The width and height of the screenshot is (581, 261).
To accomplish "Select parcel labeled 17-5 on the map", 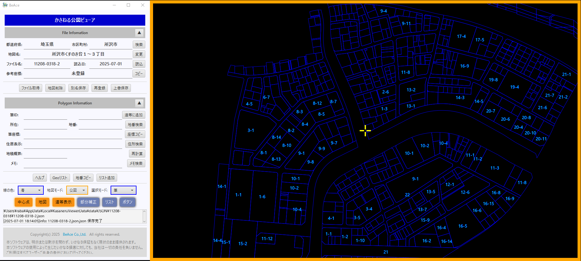I will [x=480, y=40].
